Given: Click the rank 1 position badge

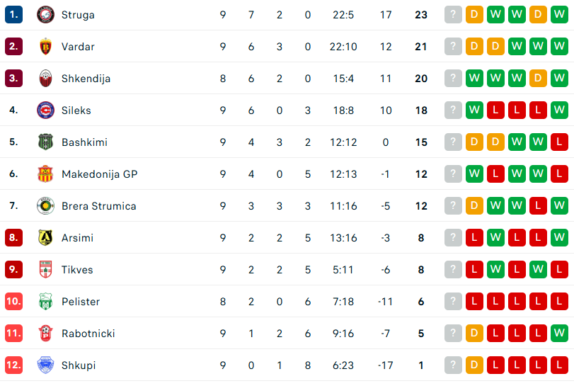Looking at the screenshot, I should [x=14, y=15].
